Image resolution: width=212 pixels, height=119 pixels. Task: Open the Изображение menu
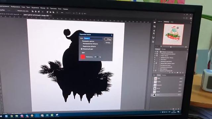point(15,7)
